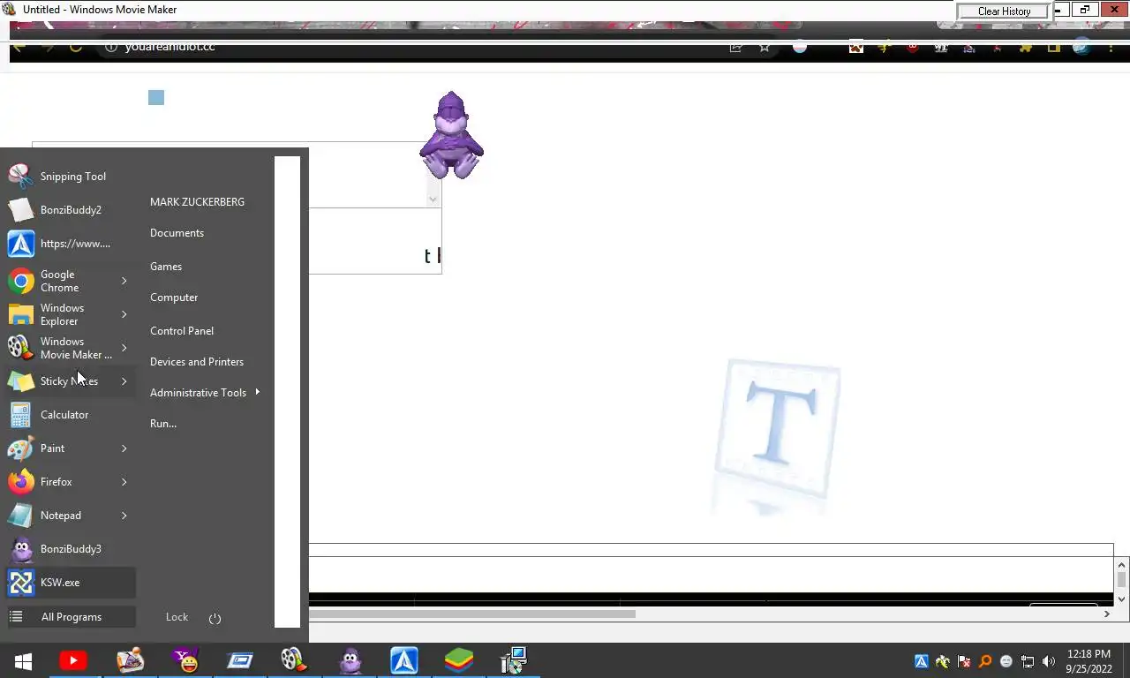Image resolution: width=1130 pixels, height=678 pixels.
Task: Click the Lock button
Action: click(x=177, y=617)
